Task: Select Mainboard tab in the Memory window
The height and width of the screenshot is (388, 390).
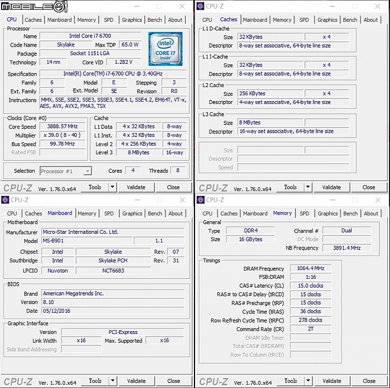Action: (x=255, y=214)
